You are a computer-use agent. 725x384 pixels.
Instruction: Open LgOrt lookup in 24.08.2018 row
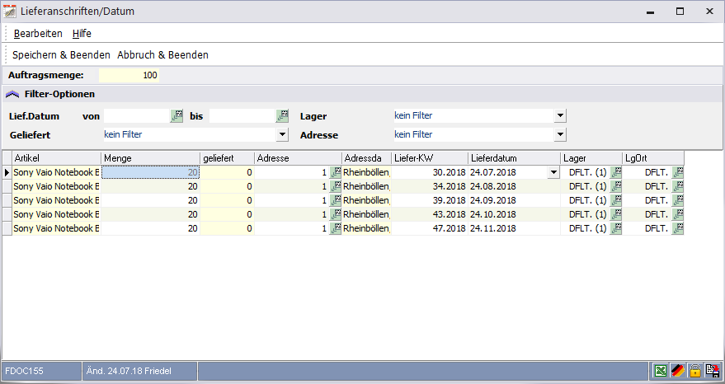[x=678, y=187]
